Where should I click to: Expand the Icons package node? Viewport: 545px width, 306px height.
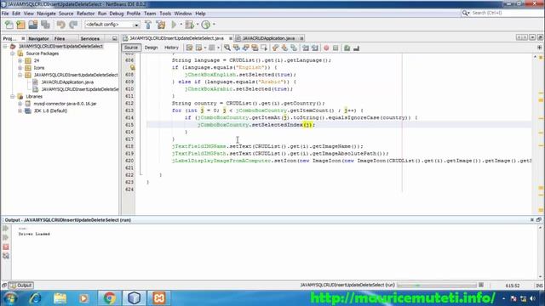click(x=20, y=68)
